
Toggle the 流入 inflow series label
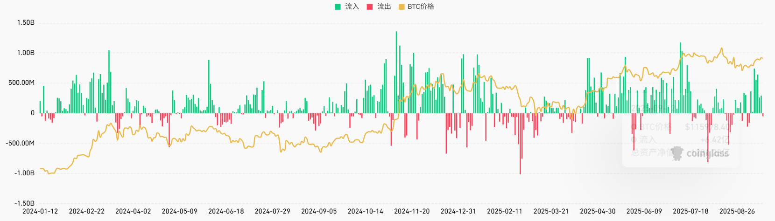click(352, 7)
